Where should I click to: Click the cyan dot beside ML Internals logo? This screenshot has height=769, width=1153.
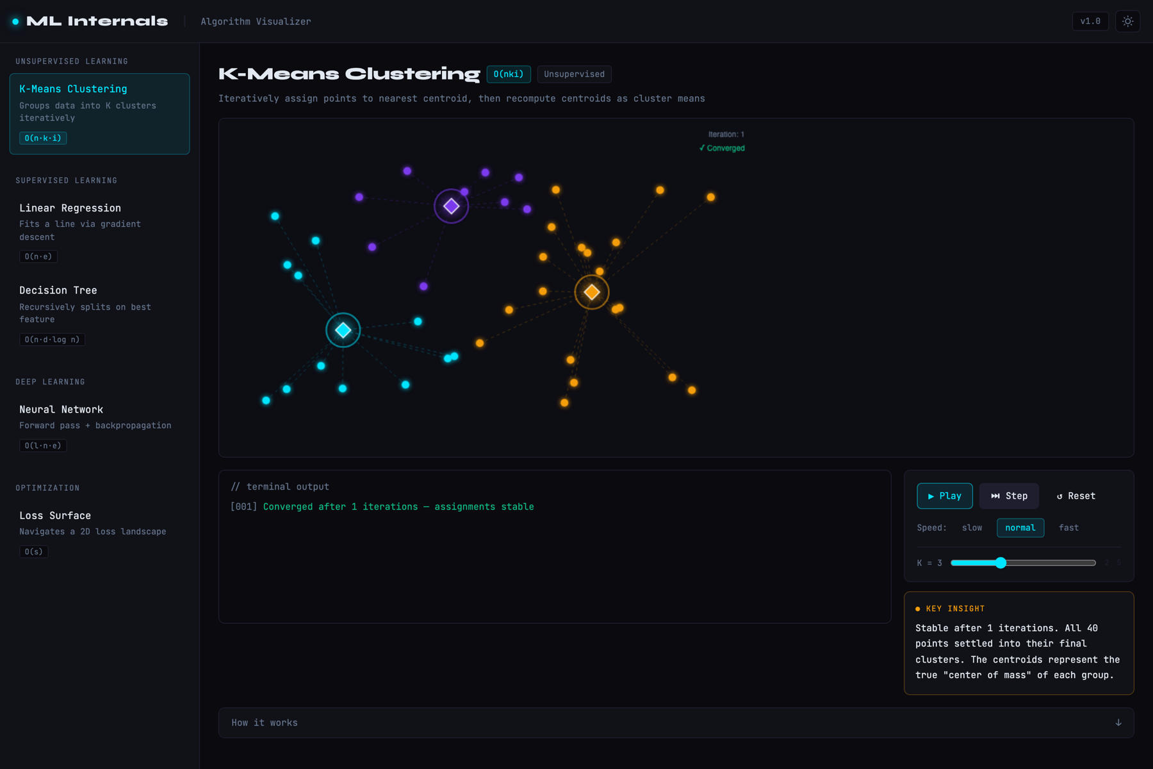[15, 22]
